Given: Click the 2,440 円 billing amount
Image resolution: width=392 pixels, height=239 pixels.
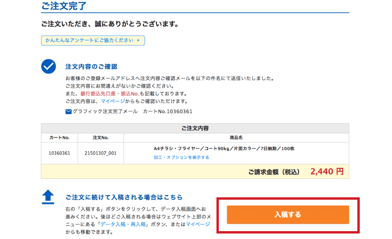Looking at the screenshot, I should [x=327, y=172].
